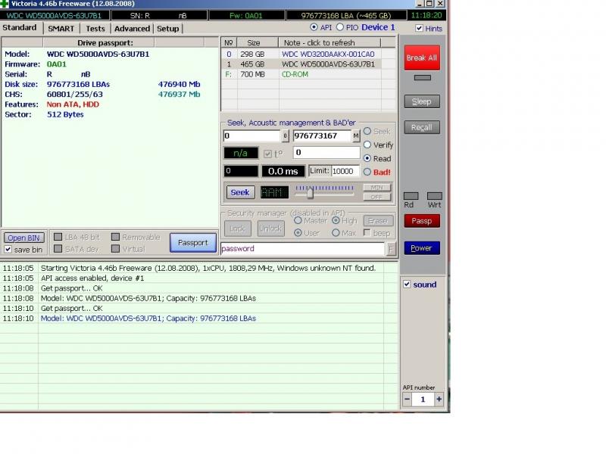Click the 'API access enabled, device #1' log line

(x=92, y=278)
